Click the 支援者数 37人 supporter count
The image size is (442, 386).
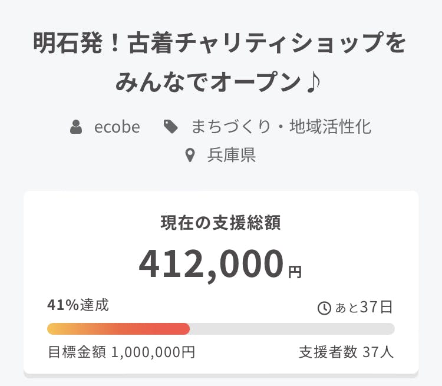(346, 352)
